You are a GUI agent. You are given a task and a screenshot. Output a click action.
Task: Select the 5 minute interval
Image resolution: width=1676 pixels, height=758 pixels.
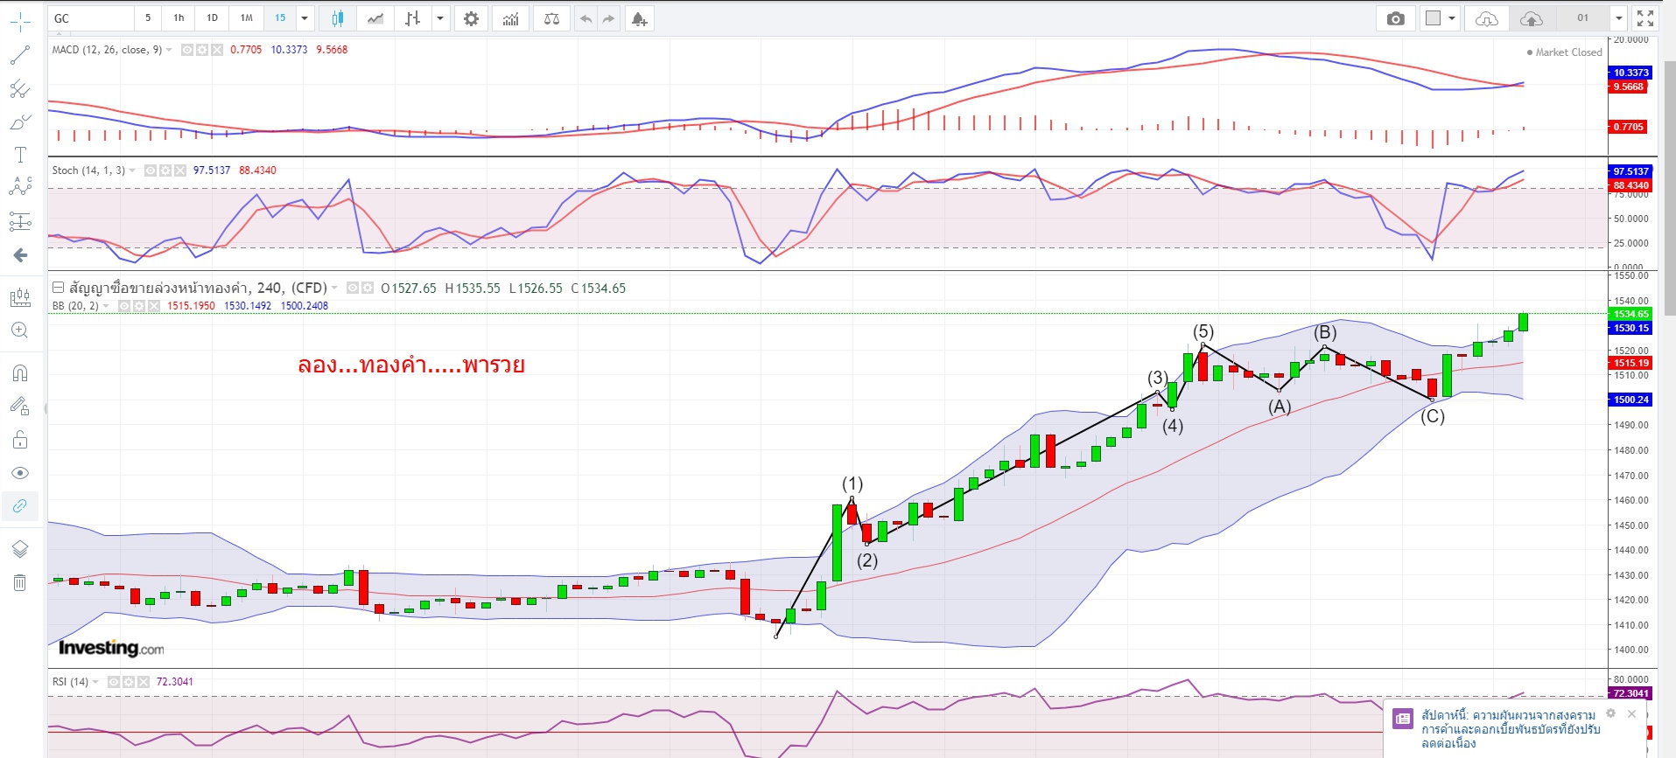pyautogui.click(x=148, y=18)
